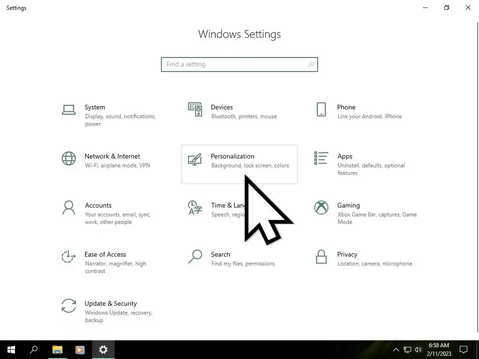
Task: Click the network status tray icon
Action: (407, 350)
